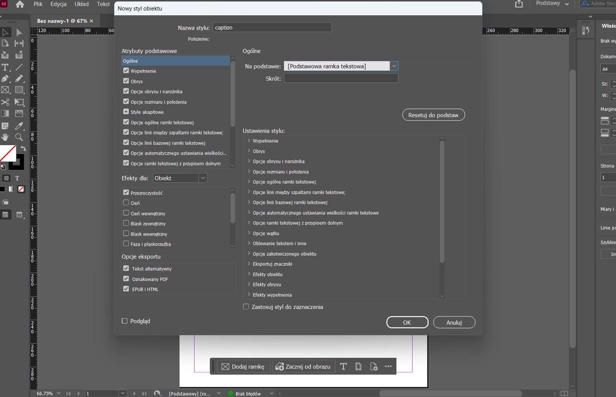
Task: Open the Tekst menu
Action: 103,4
